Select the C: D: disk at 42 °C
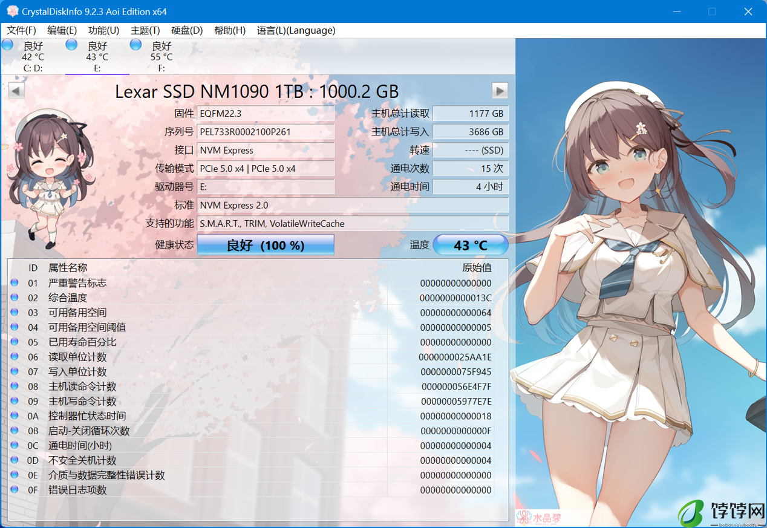This screenshot has height=528, width=767. coord(33,56)
